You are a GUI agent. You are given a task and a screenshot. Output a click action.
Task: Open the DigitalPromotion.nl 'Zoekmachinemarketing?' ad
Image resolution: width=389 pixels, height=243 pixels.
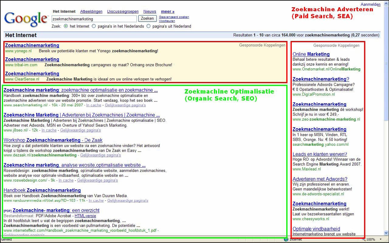click(321, 79)
